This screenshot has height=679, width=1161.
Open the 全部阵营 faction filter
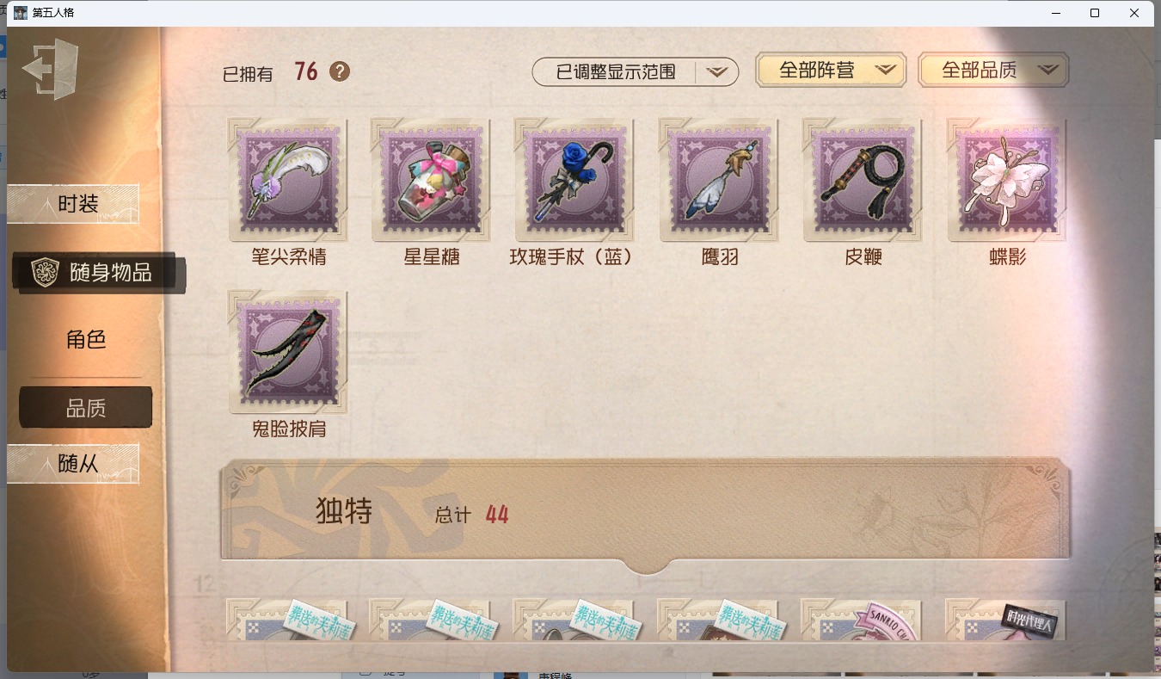(x=831, y=71)
